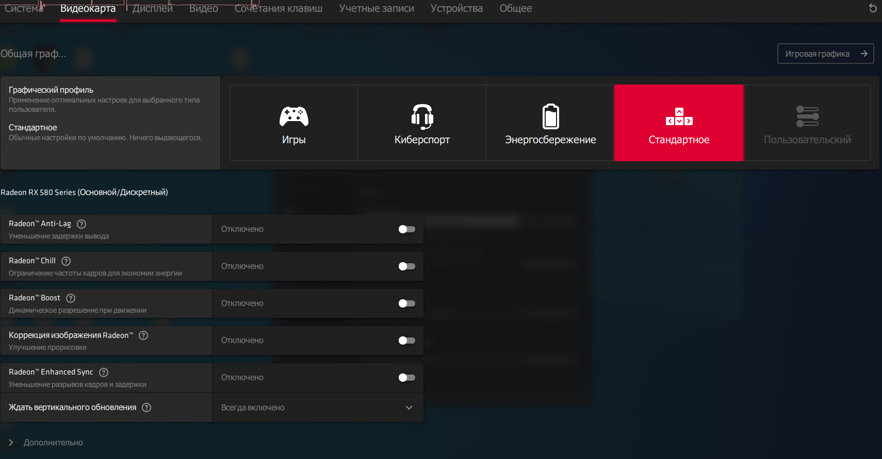Click the Игровая графика button
This screenshot has width=882, height=459.
click(825, 54)
